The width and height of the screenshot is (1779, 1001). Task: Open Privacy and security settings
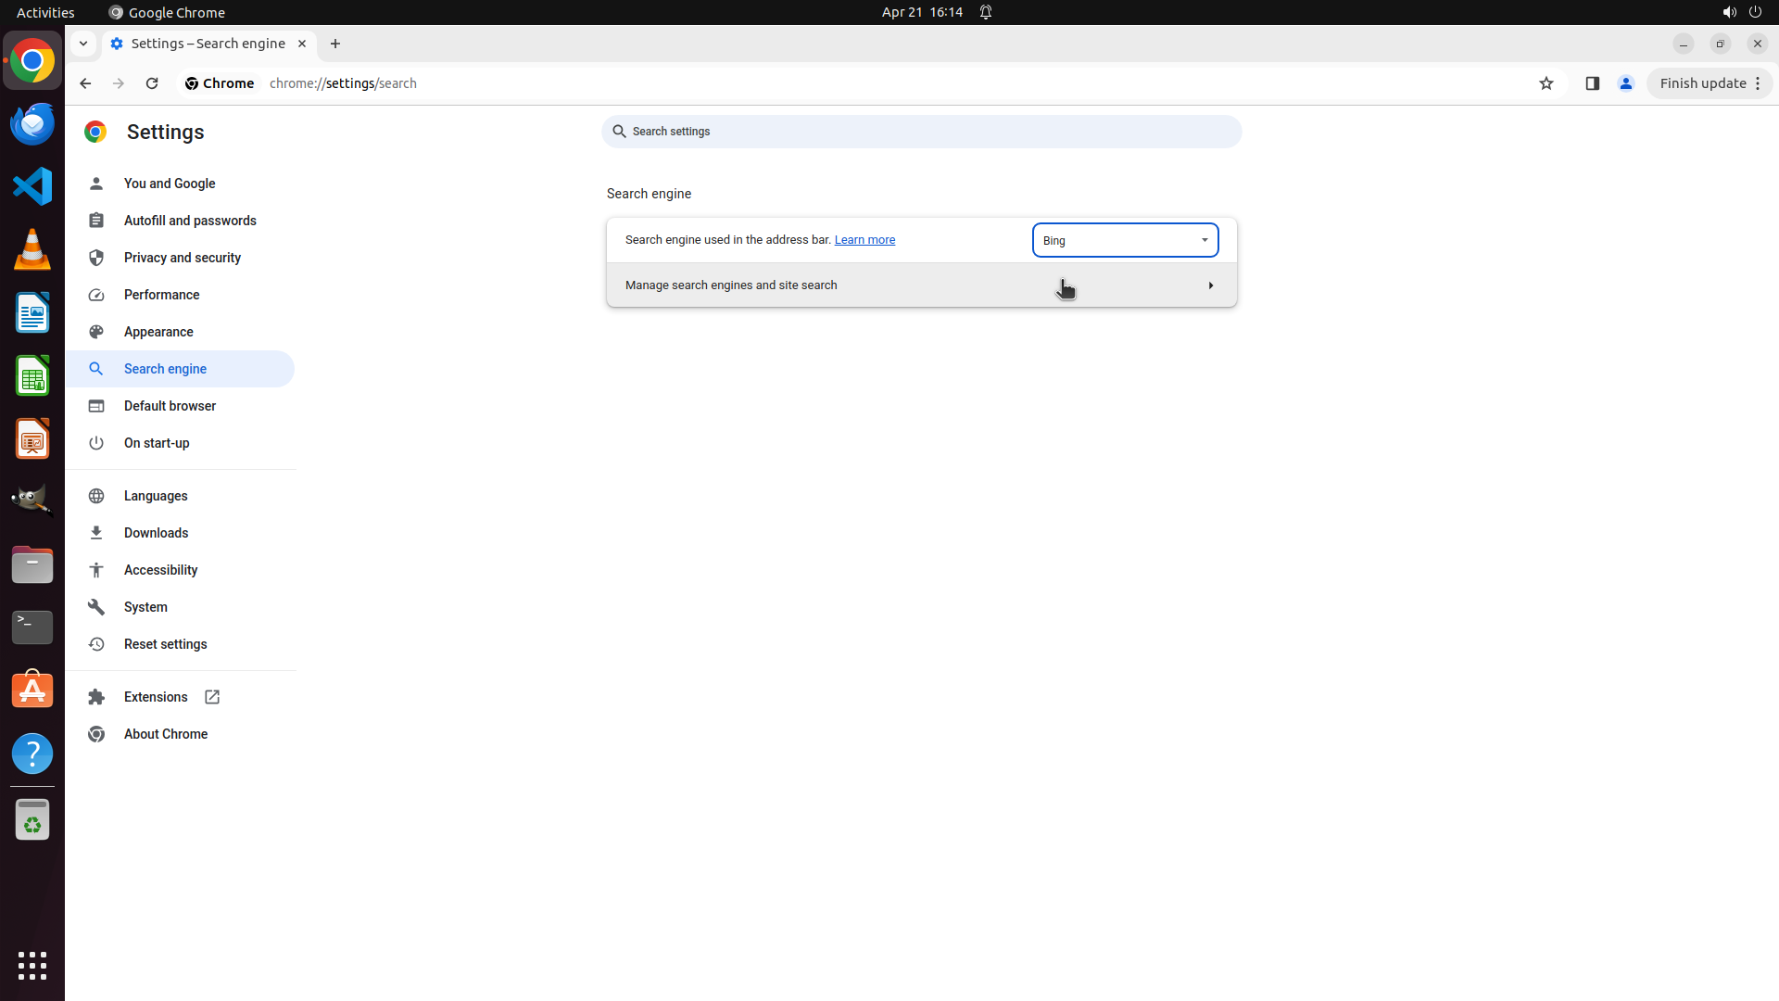point(183,258)
